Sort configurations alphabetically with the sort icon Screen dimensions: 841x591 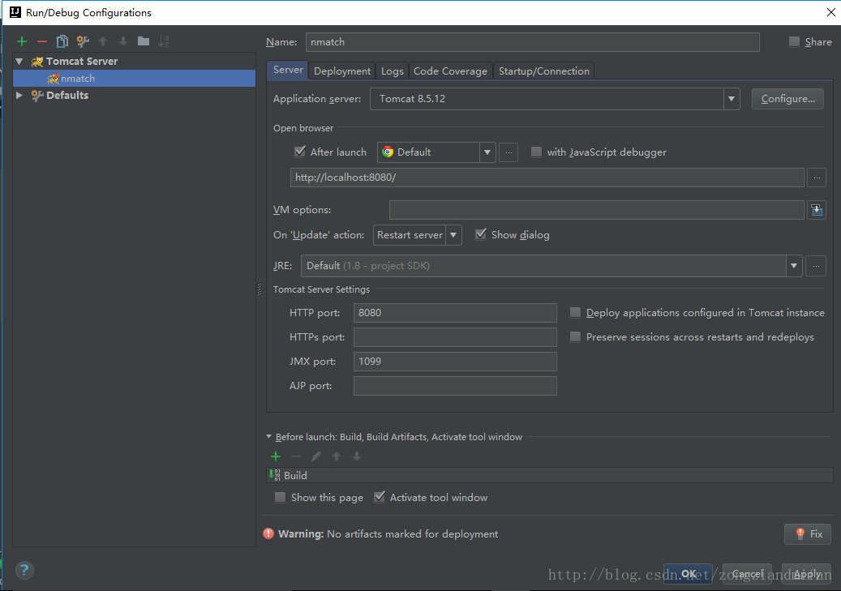coord(164,41)
